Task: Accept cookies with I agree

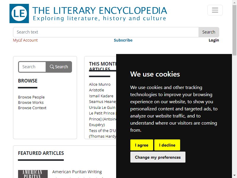Action: [x=142, y=145]
